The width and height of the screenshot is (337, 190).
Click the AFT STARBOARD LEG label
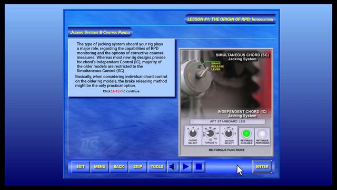click(x=227, y=121)
